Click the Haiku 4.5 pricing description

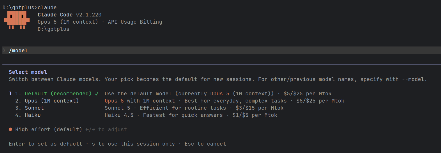click(191, 115)
